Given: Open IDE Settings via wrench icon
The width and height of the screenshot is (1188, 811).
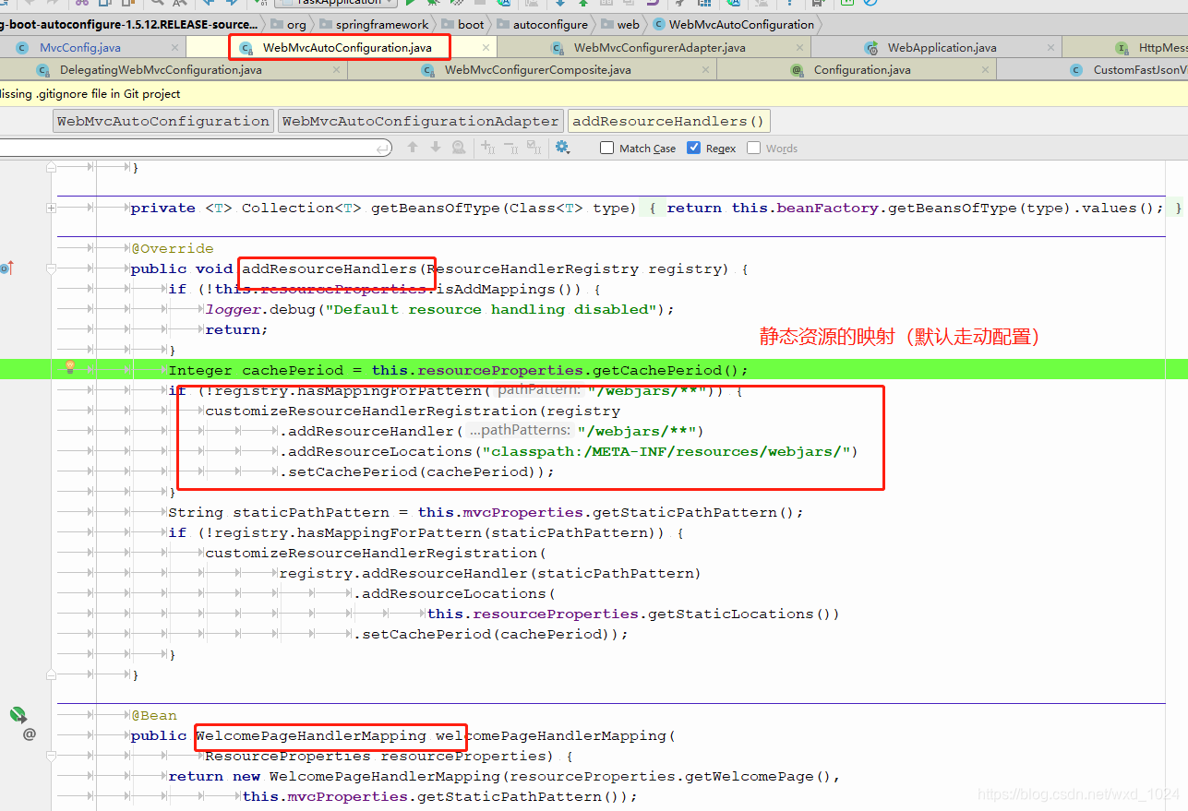Looking at the screenshot, I should tap(678, 4).
